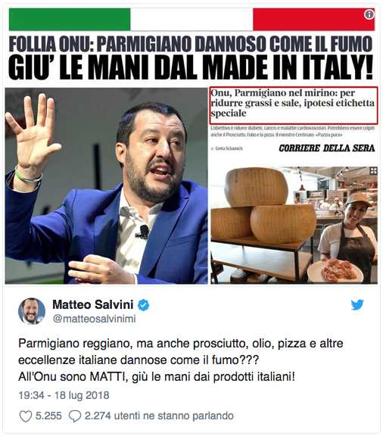
Task: Click the 5.255 likes count
Action: pos(48,416)
